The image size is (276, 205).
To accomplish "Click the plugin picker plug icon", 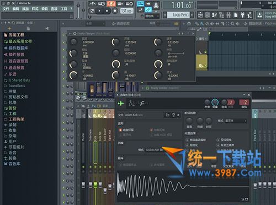I will coord(242,15).
